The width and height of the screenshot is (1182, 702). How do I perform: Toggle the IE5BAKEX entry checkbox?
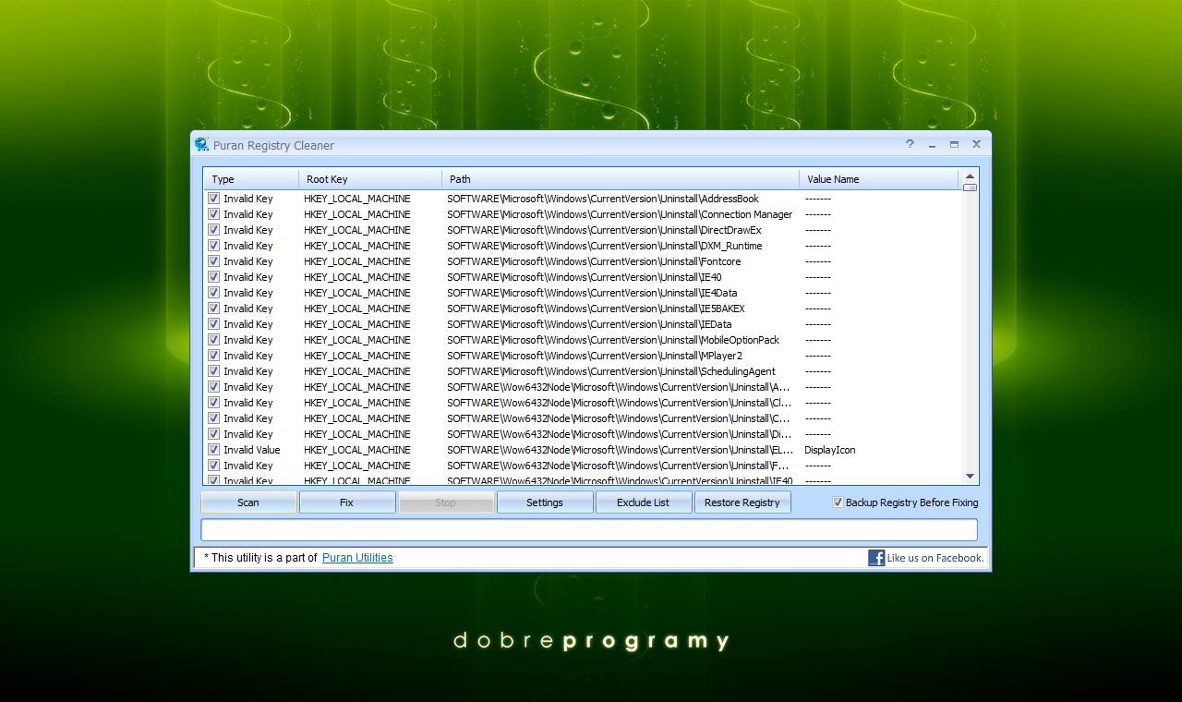[x=213, y=309]
